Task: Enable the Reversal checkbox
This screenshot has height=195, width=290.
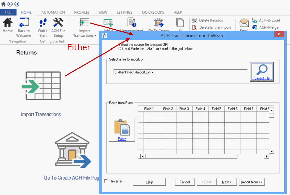Action: point(106,181)
